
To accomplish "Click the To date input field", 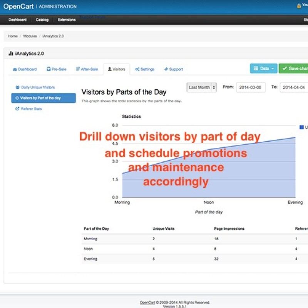I will point(294,87).
